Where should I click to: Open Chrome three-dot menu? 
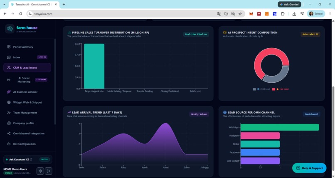coord(330,14)
